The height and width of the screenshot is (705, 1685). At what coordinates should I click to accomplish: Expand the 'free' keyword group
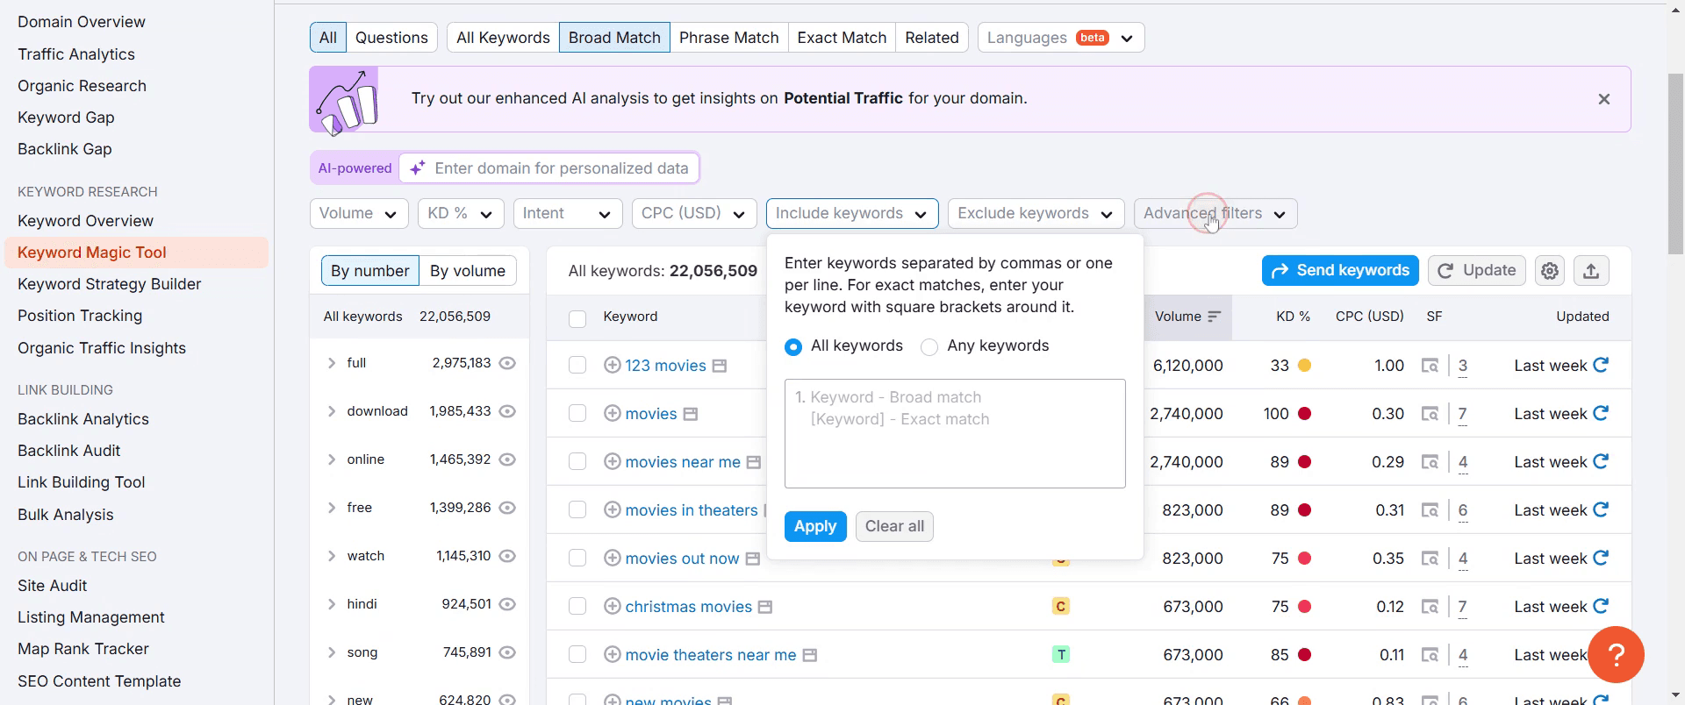point(332,508)
